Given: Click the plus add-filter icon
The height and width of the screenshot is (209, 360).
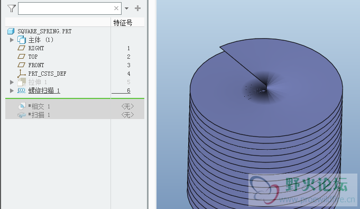Looking at the screenshot, I should click(x=138, y=8).
